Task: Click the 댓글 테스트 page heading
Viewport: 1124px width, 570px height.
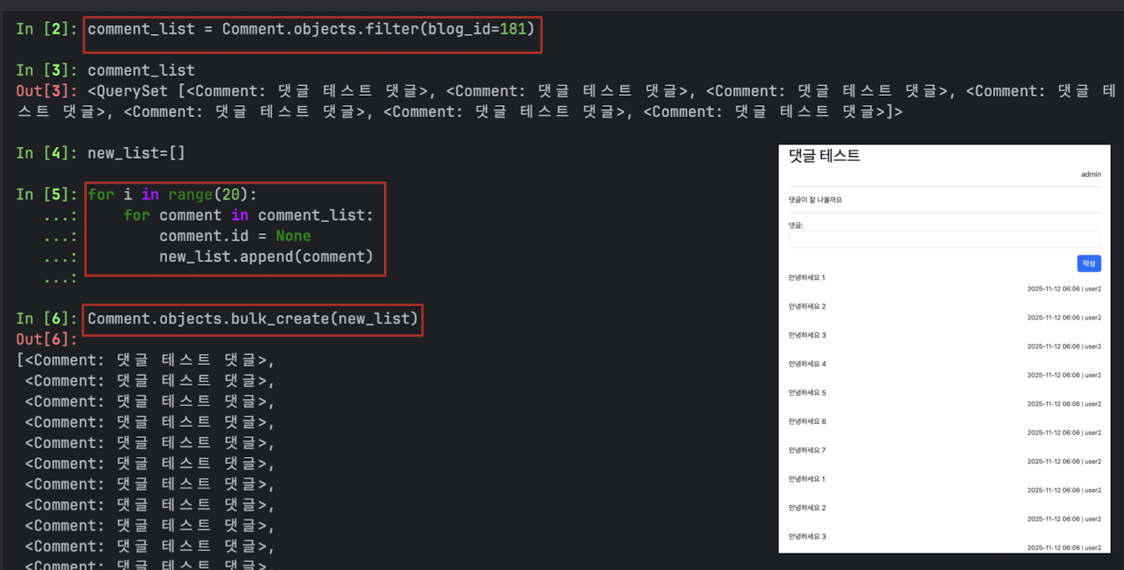Action: pos(824,155)
